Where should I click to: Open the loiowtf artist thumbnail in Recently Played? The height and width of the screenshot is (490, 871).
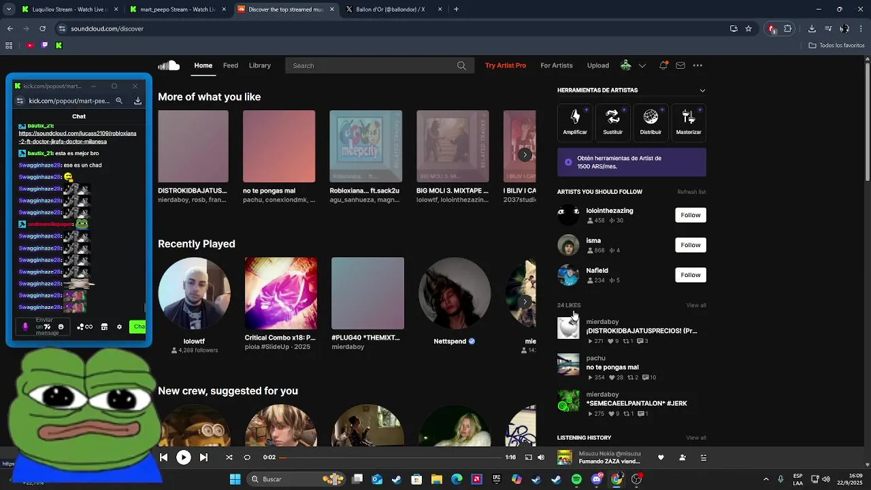tap(194, 293)
